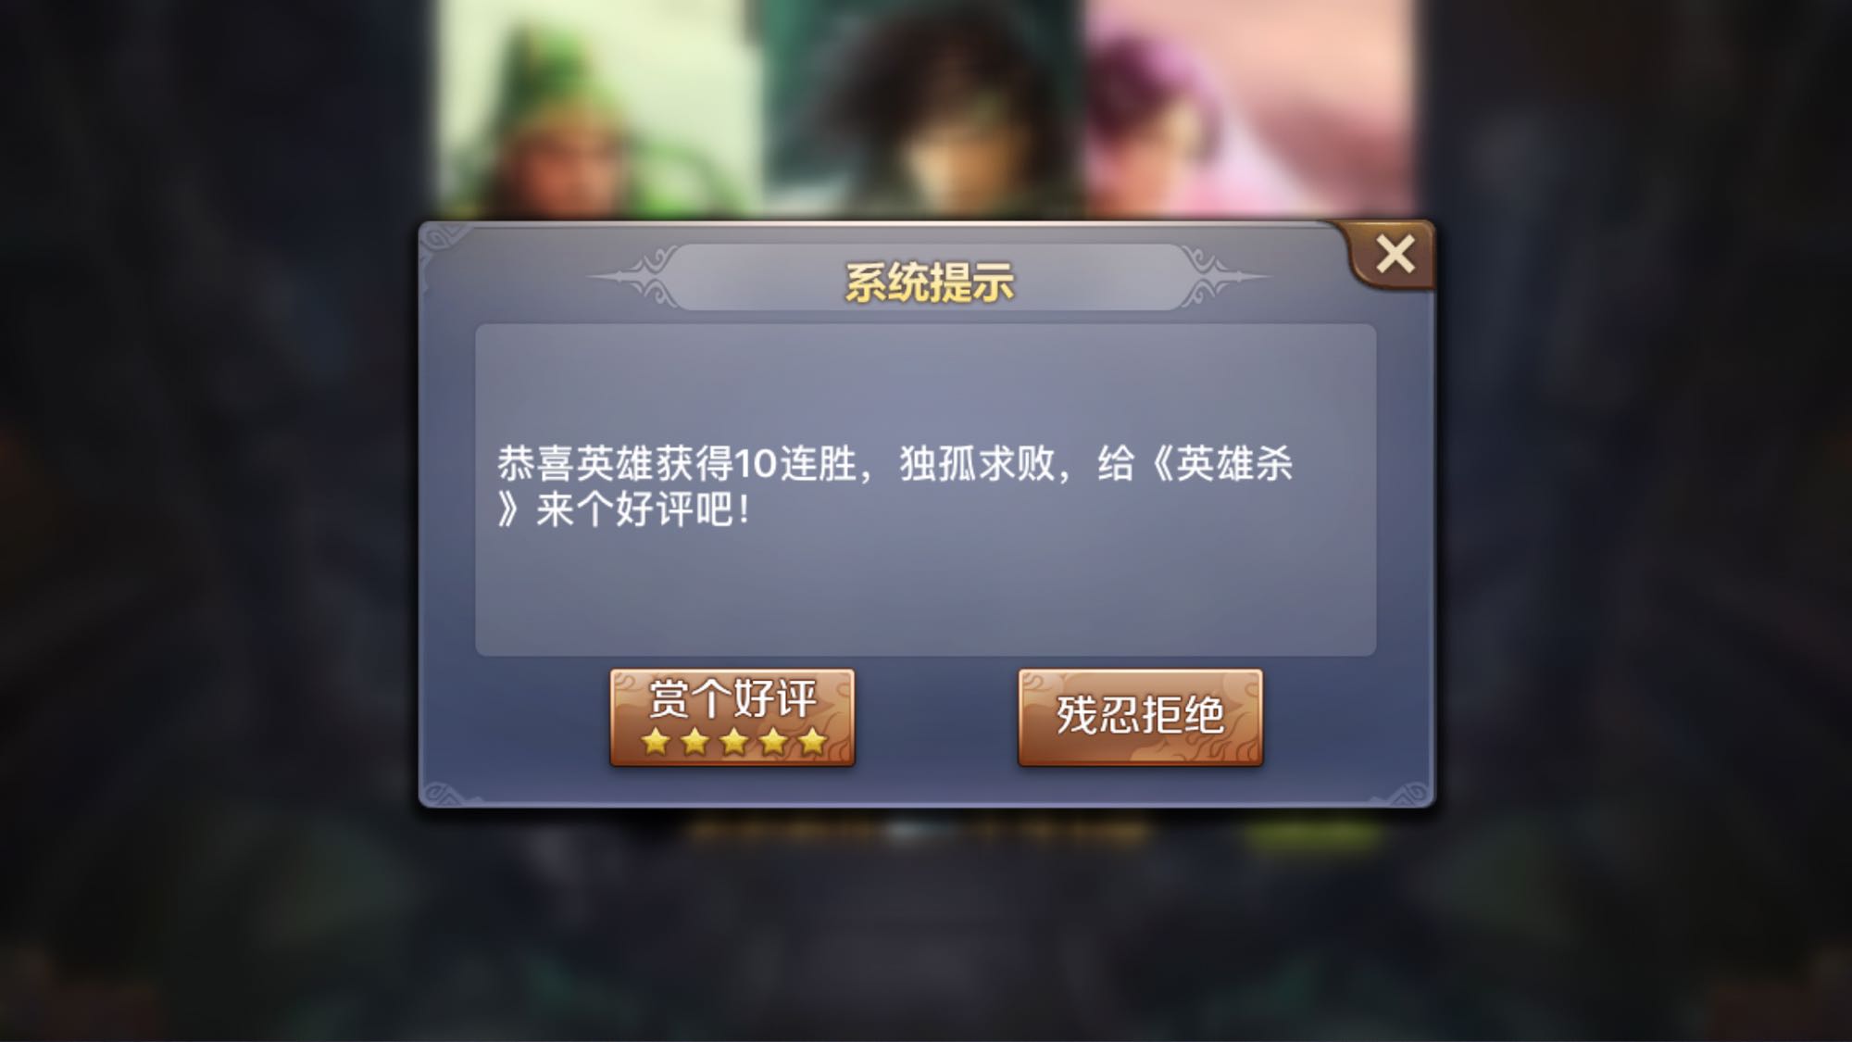The height and width of the screenshot is (1042, 1852).
Task: Click the blurred green button behind the dialog
Action: tap(1311, 835)
